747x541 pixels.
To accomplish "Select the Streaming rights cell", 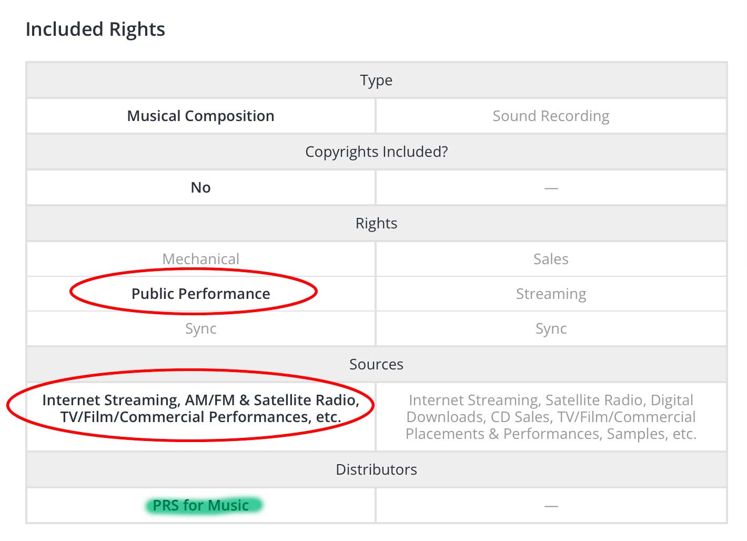I will click(551, 294).
